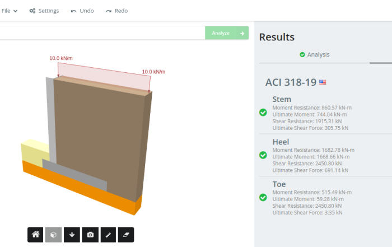Image resolution: width=392 pixels, height=247 pixels.
Task: Click the US flag next to ACI 318-19
Action: (323, 82)
